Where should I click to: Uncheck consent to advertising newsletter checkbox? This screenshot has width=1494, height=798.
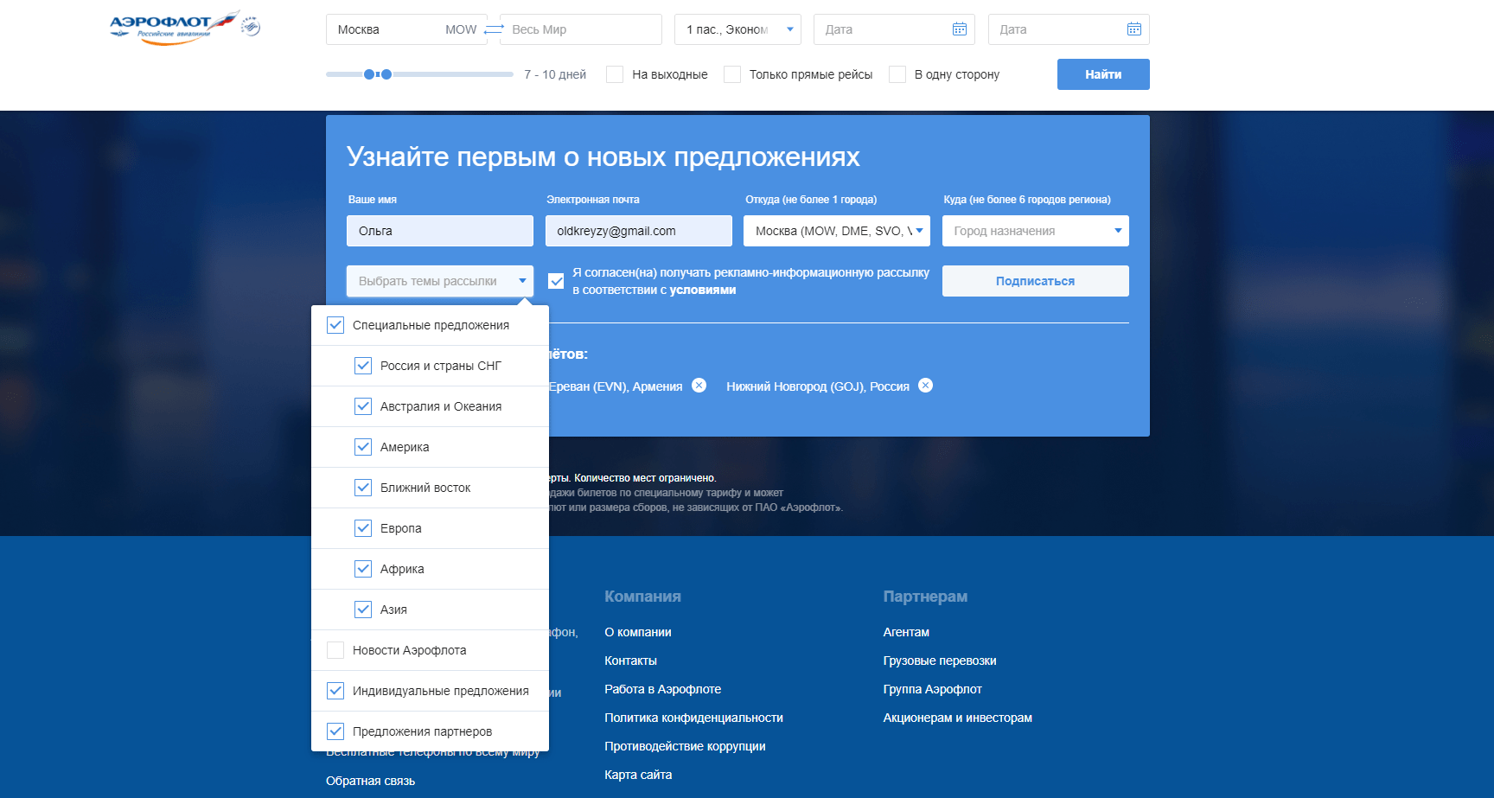[556, 281]
